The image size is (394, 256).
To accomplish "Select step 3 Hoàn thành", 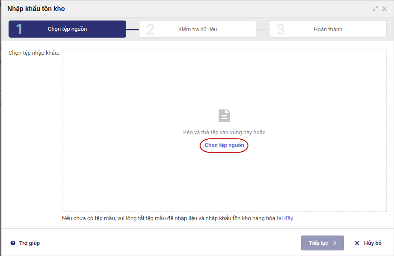I will pyautogui.click(x=328, y=29).
